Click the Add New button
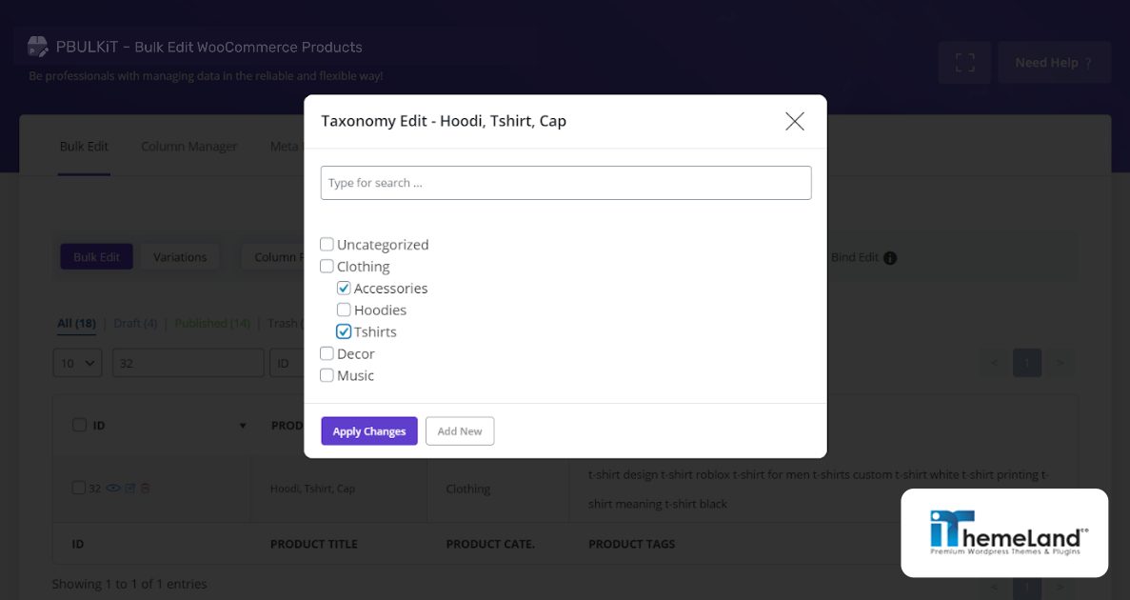 (x=460, y=430)
